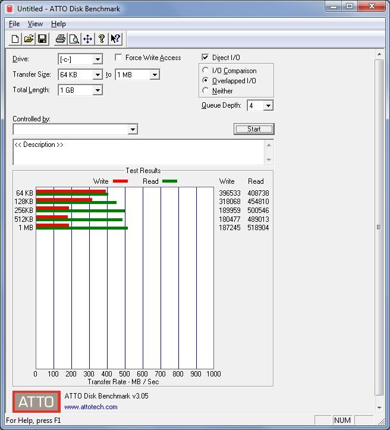Expand the Total Length dropdown

pos(97,90)
